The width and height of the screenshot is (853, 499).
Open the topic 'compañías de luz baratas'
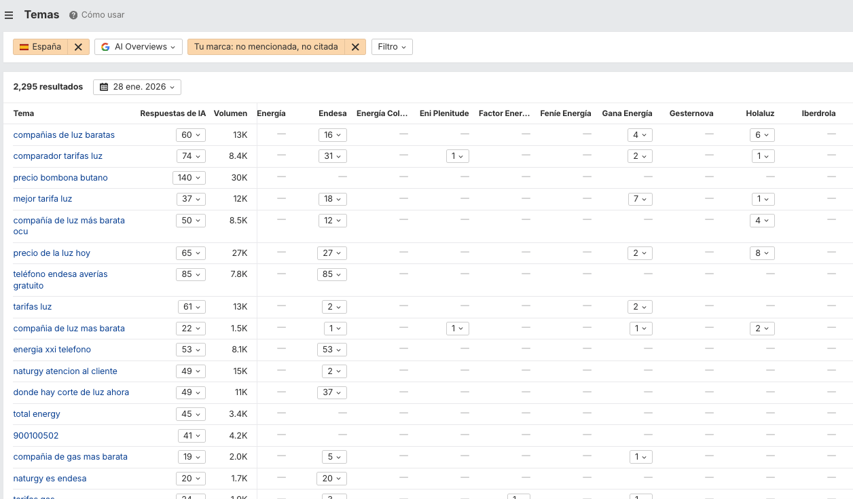tap(64, 134)
